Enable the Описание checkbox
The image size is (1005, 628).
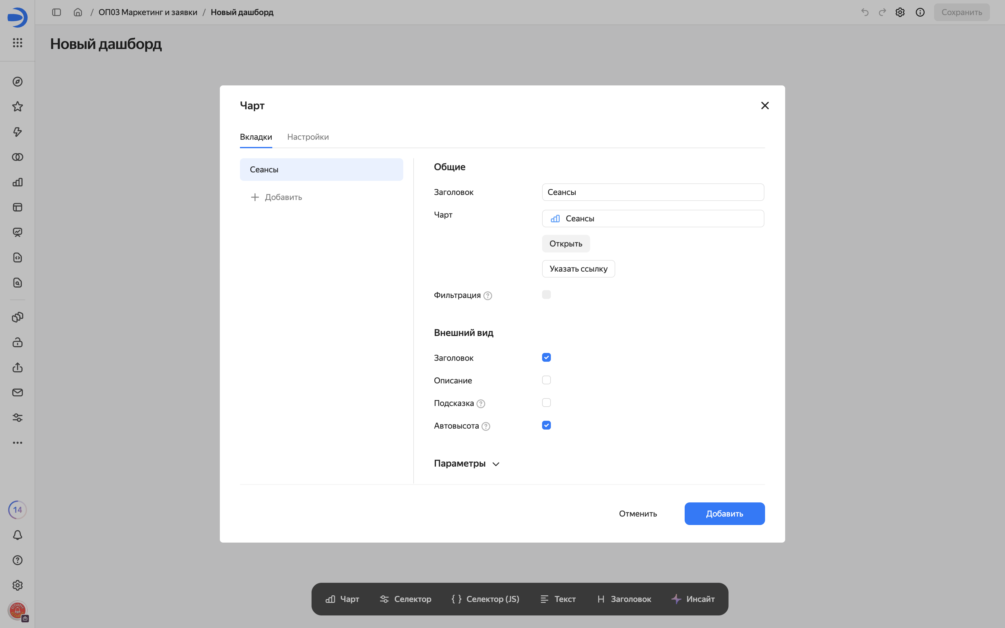(546, 380)
